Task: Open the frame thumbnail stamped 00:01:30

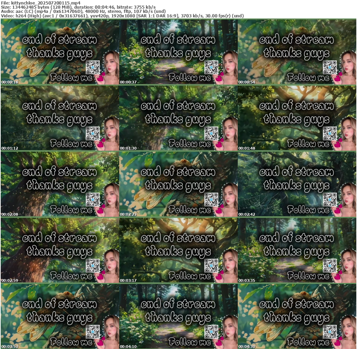Action: [178, 118]
